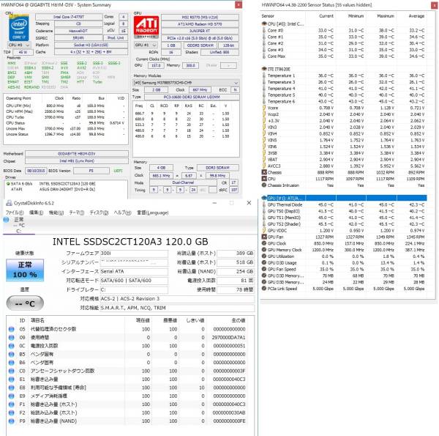Click the GPU Fan sensor icon

point(263,237)
